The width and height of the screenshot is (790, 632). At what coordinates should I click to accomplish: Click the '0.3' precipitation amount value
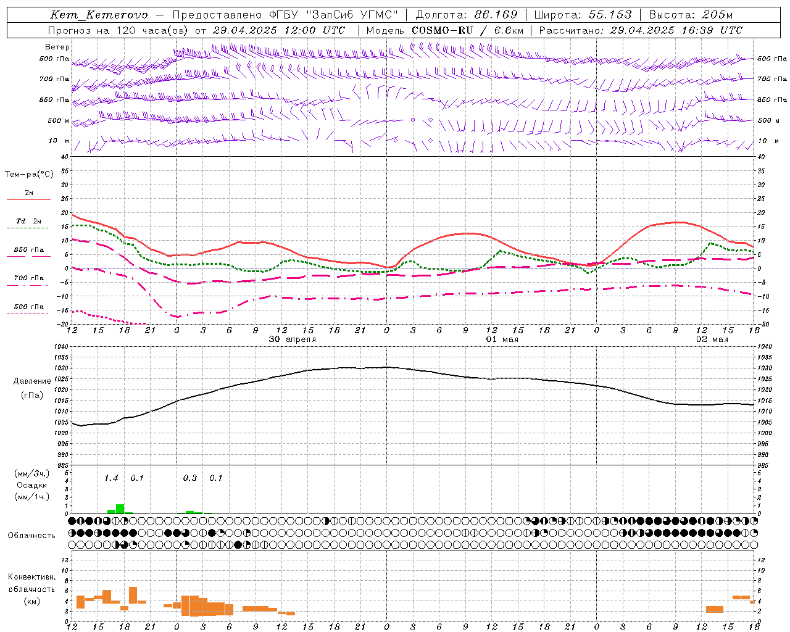coord(190,478)
